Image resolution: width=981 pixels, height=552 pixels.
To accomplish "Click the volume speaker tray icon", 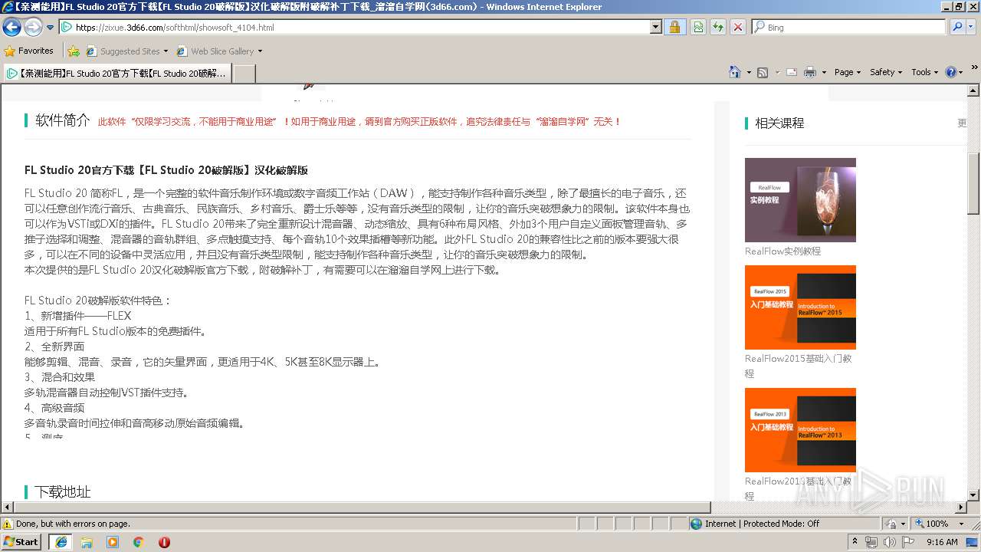I will [890, 542].
